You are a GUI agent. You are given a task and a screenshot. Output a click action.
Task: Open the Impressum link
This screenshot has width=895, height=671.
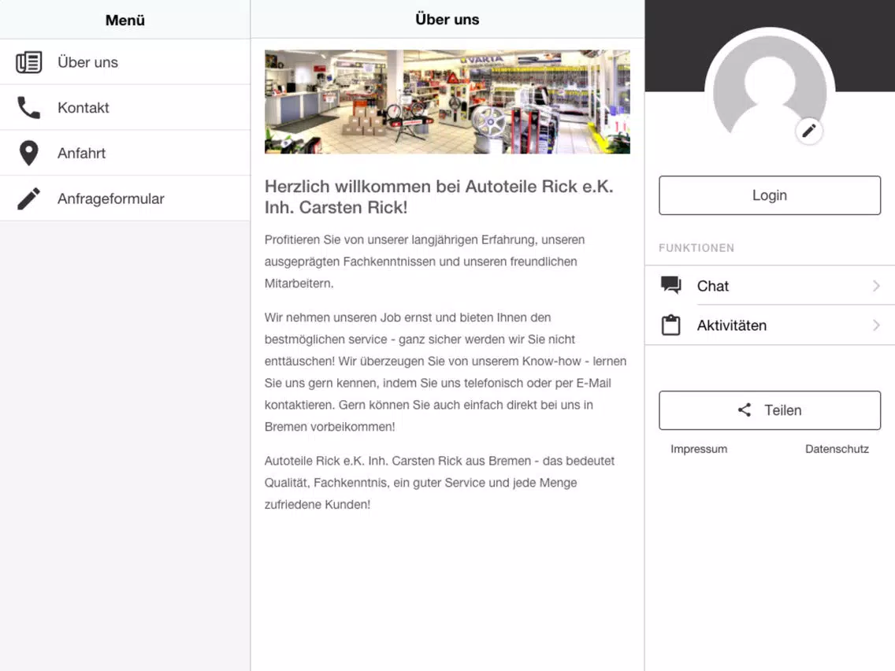click(699, 449)
